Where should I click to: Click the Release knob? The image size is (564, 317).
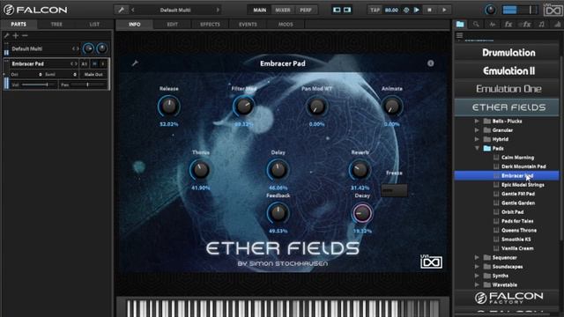[x=169, y=106]
